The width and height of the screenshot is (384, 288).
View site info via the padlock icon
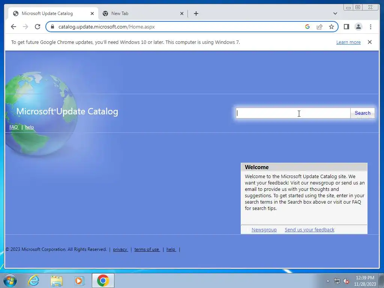(52, 27)
